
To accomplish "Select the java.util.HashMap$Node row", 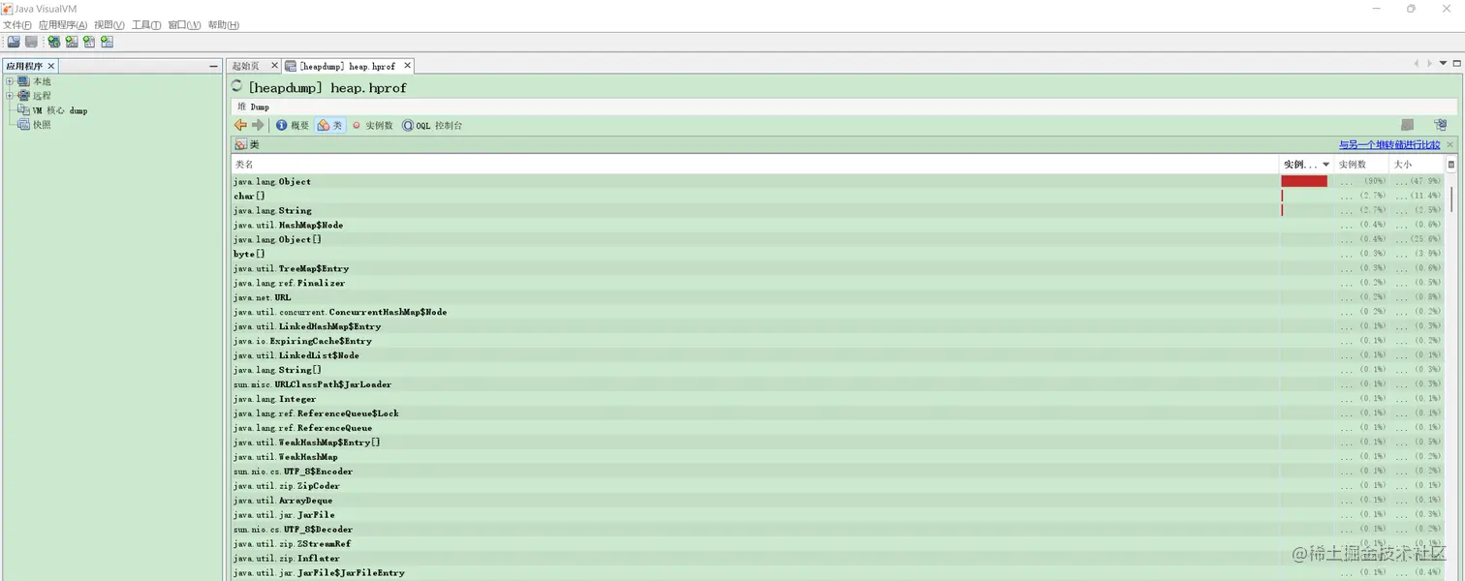I will tap(838, 225).
